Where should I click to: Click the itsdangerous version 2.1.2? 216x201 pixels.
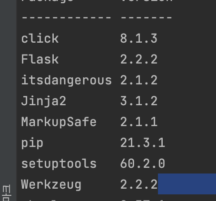(x=139, y=80)
